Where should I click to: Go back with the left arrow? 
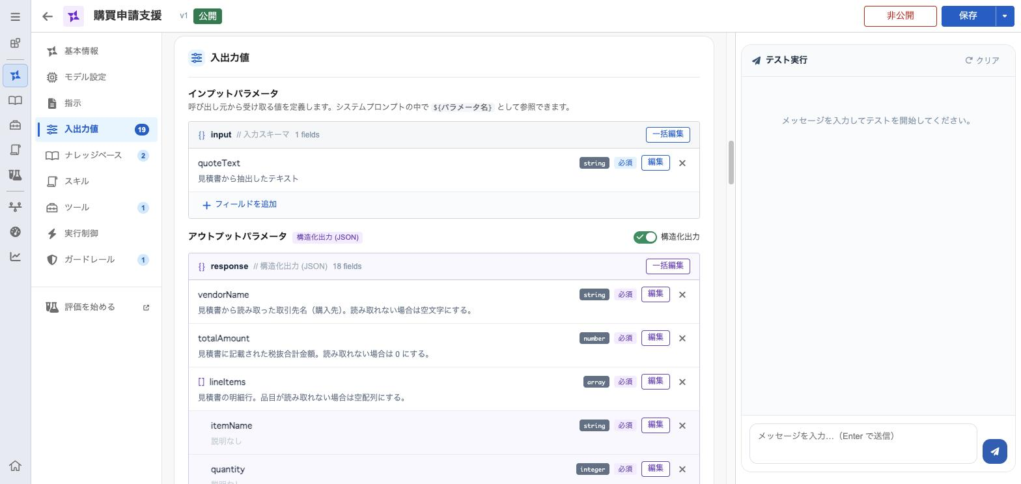pos(48,16)
